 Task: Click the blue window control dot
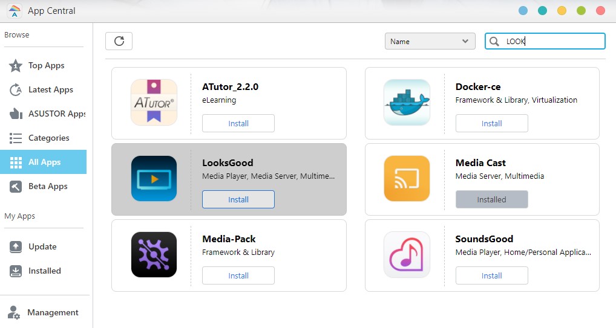tap(523, 11)
